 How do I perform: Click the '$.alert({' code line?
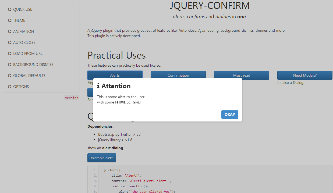pyautogui.click(x=112, y=170)
